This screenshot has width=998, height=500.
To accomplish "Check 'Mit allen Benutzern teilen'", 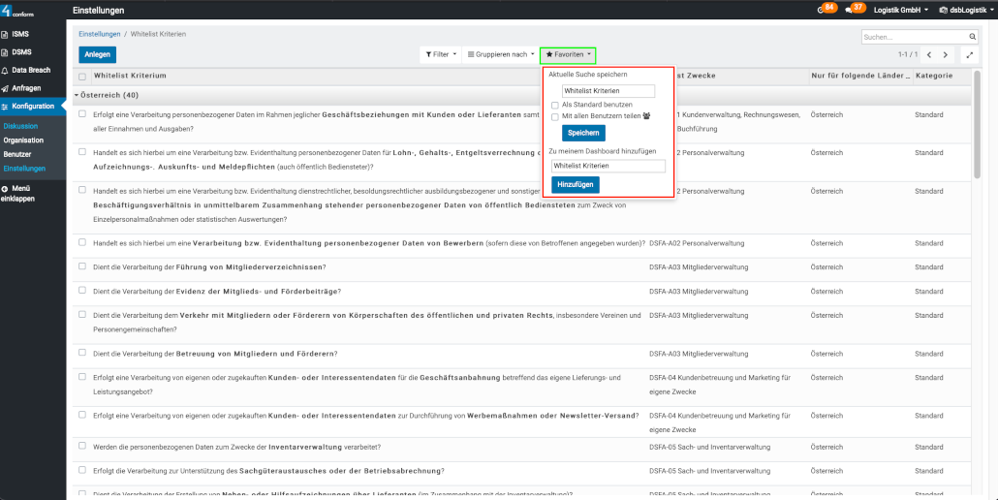I will (554, 116).
